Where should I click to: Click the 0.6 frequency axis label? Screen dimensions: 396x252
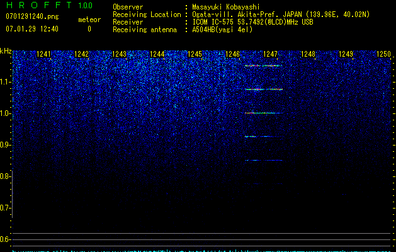click(5, 239)
